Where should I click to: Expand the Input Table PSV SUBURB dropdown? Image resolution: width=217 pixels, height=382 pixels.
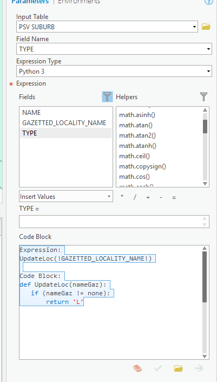coord(195,27)
